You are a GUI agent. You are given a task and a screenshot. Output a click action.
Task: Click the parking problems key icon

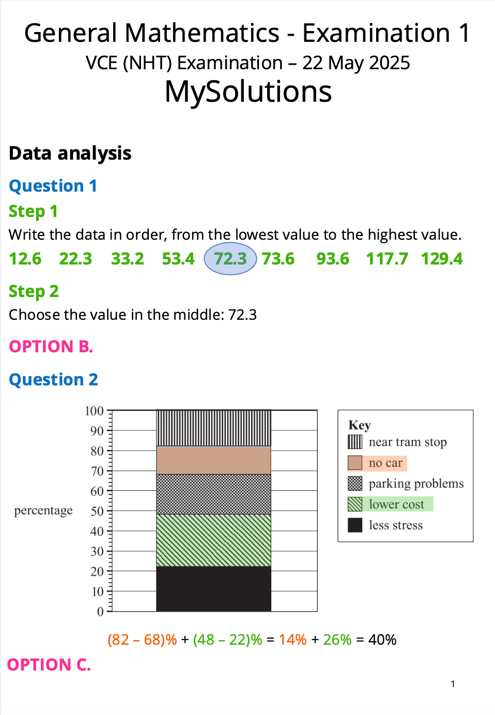(x=355, y=483)
